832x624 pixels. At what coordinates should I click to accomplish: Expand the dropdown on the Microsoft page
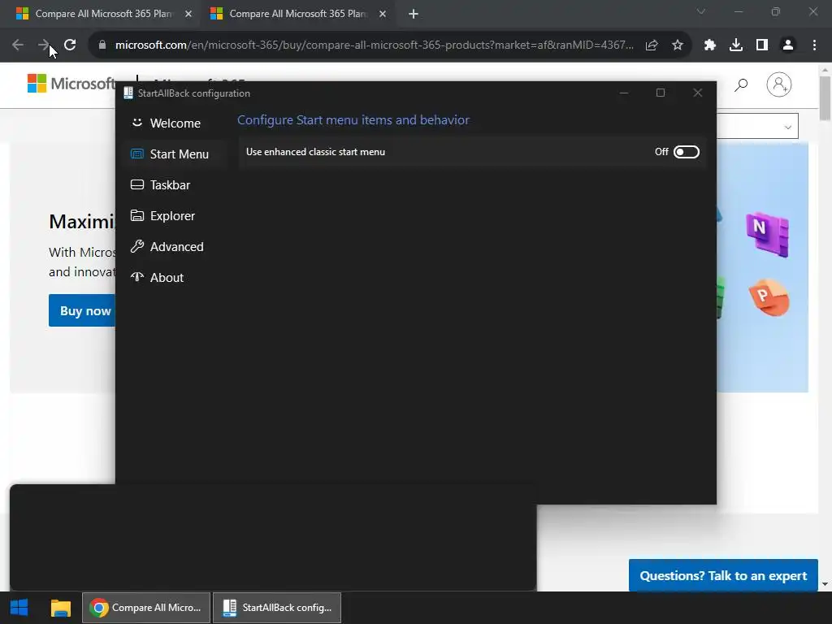coord(788,127)
